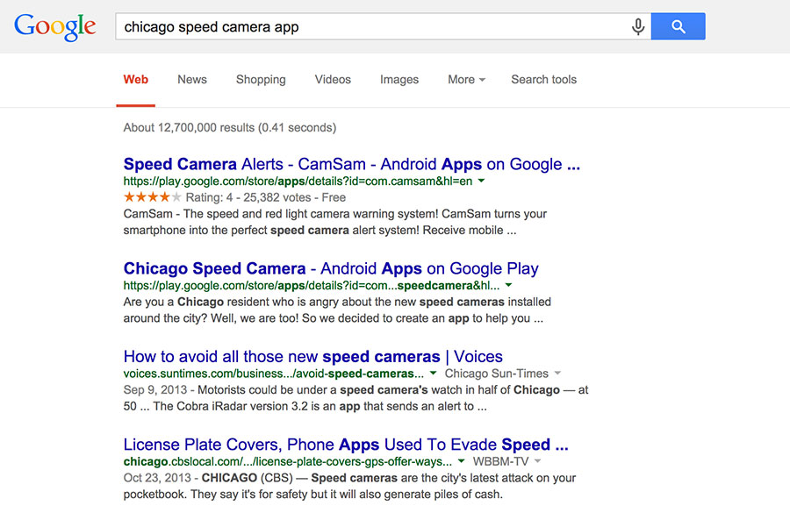Screen dimensions: 790x520
Task: Expand green arrow beside chicago.cbslocal.com URL
Action: pos(461,461)
